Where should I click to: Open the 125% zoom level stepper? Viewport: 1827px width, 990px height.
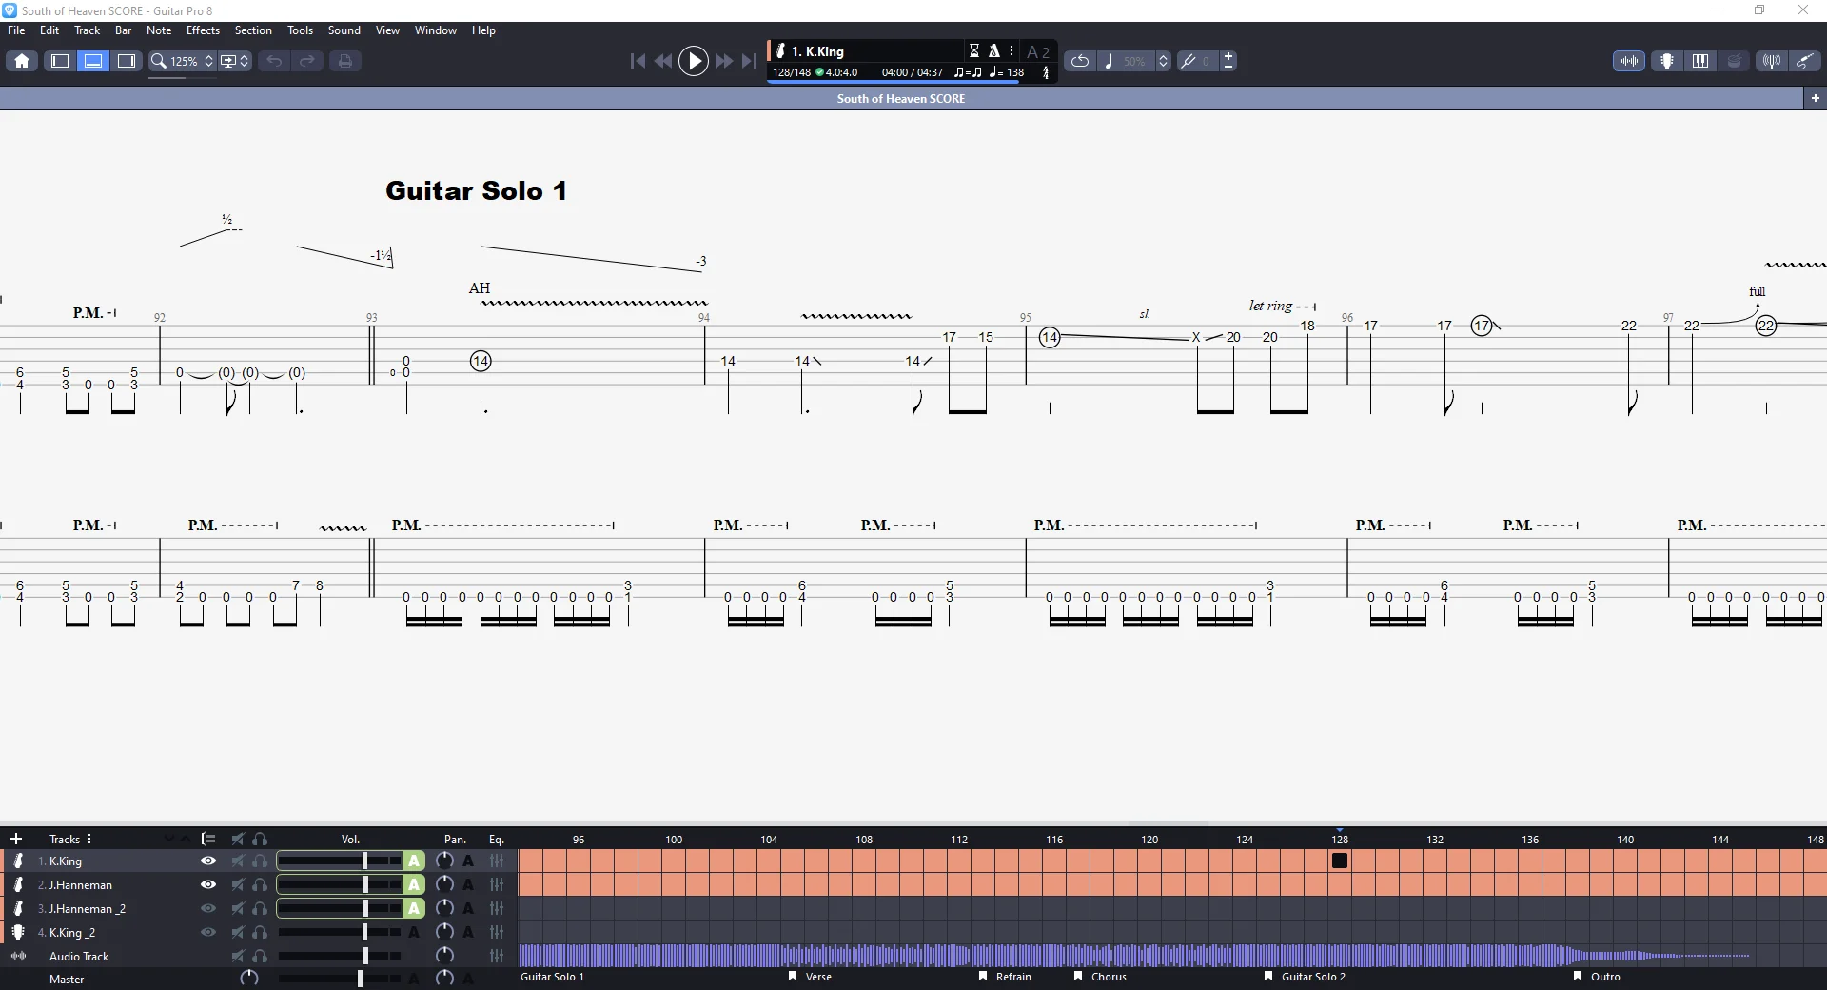208,61
